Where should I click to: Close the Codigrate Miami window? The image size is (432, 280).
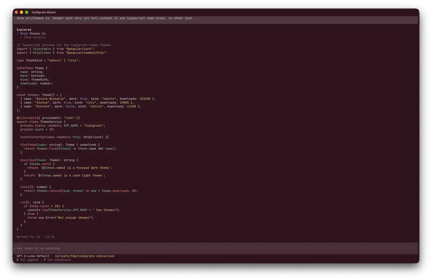tap(16, 12)
